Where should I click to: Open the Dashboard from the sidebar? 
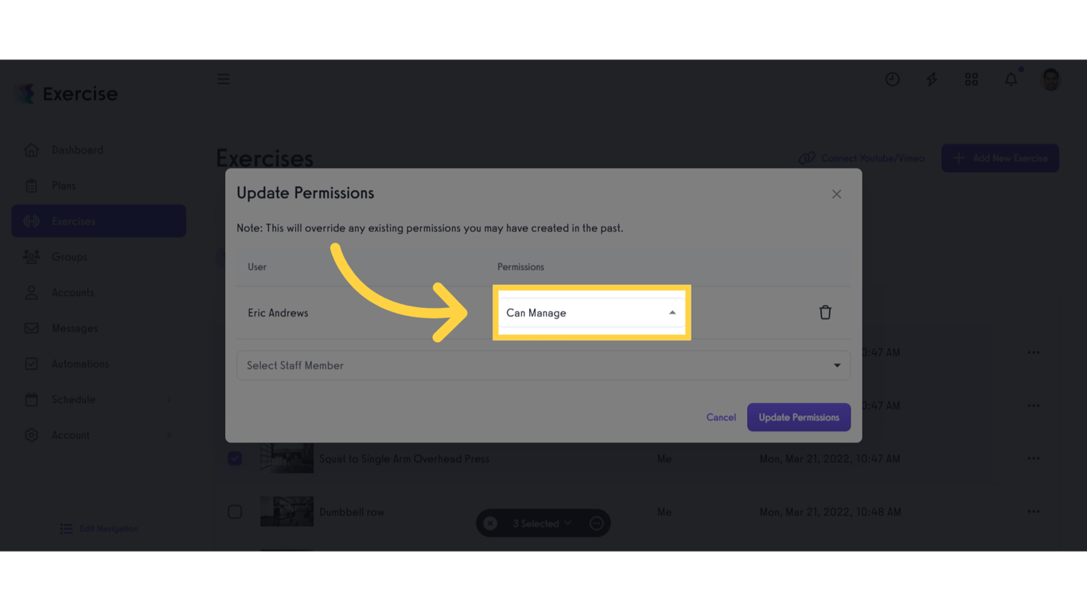[x=77, y=150]
